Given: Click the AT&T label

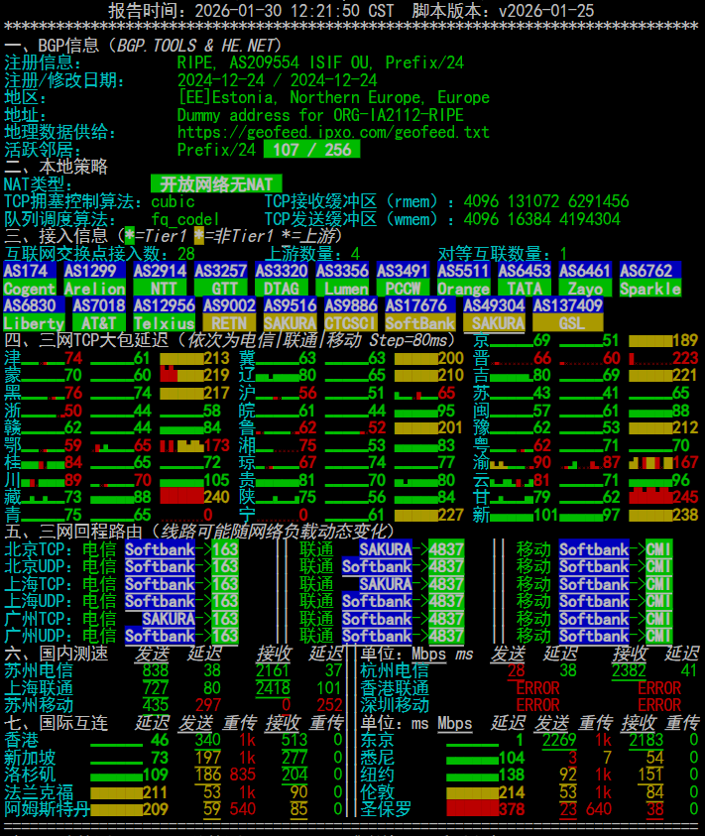Looking at the screenshot, I should (98, 323).
